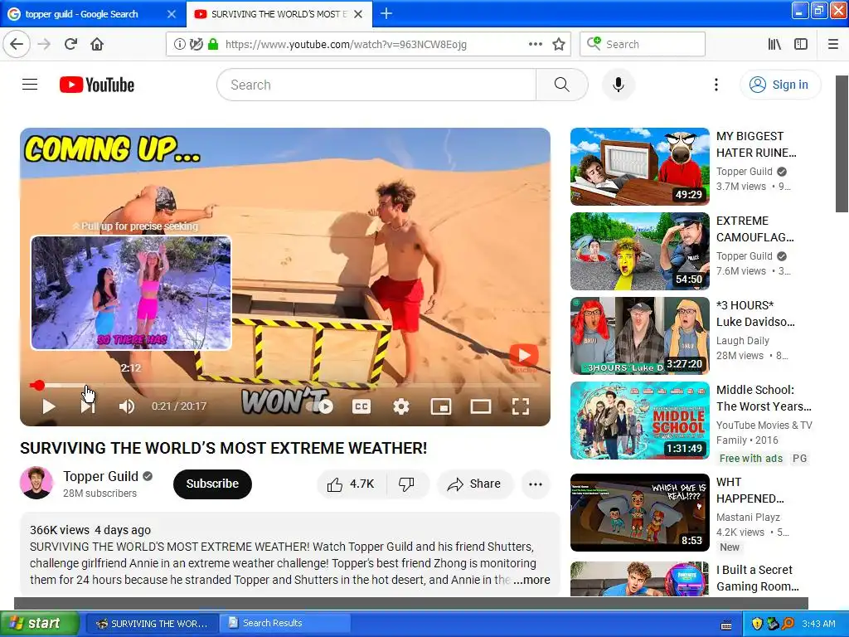Open a new browser tab
Screen dimensions: 849x637
click(386, 13)
